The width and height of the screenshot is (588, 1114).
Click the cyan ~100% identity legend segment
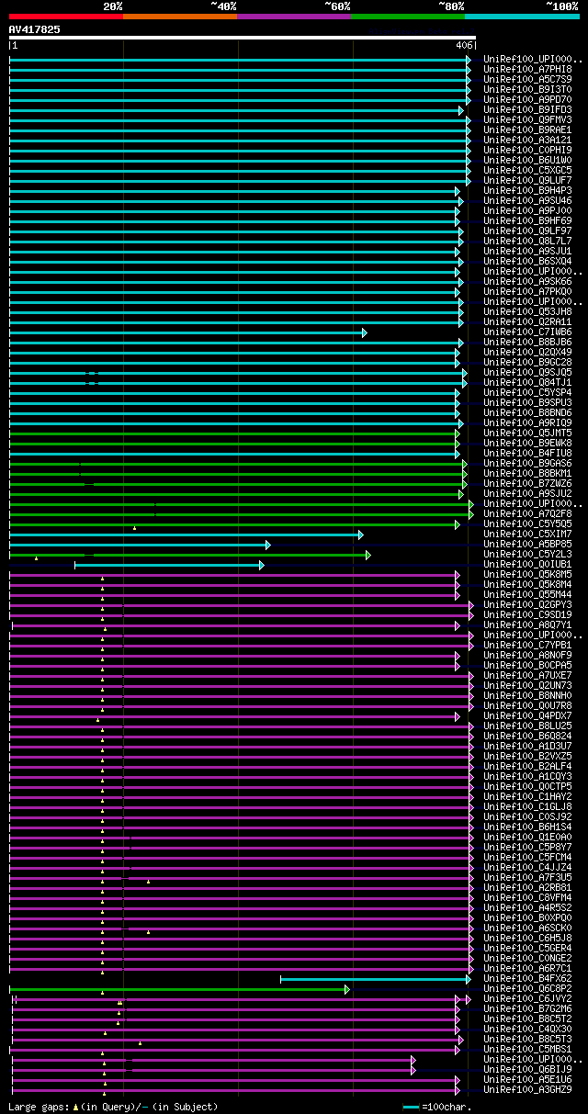522,17
